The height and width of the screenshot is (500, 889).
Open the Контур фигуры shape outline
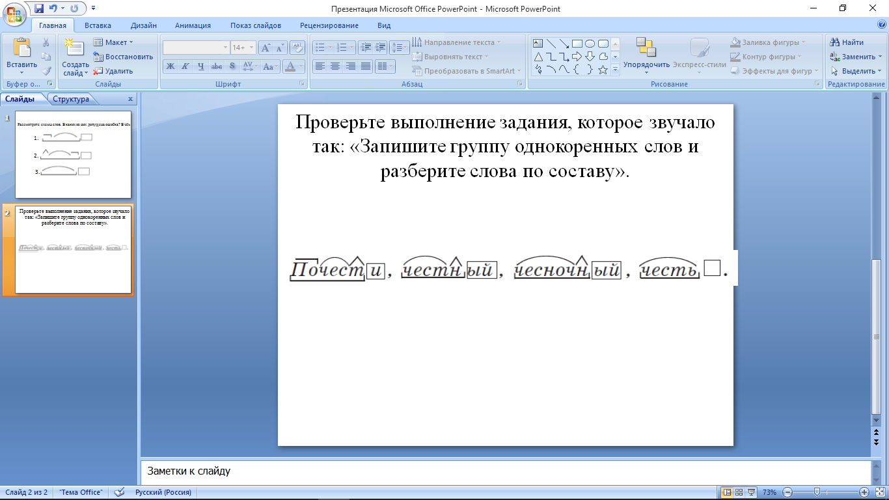tap(765, 57)
